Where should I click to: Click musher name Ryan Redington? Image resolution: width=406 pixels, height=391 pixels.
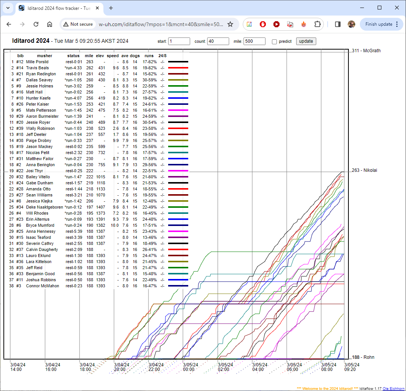click(41, 74)
